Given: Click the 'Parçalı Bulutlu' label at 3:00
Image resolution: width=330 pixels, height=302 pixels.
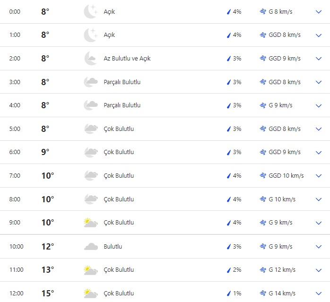Looking at the screenshot, I should (x=122, y=82).
